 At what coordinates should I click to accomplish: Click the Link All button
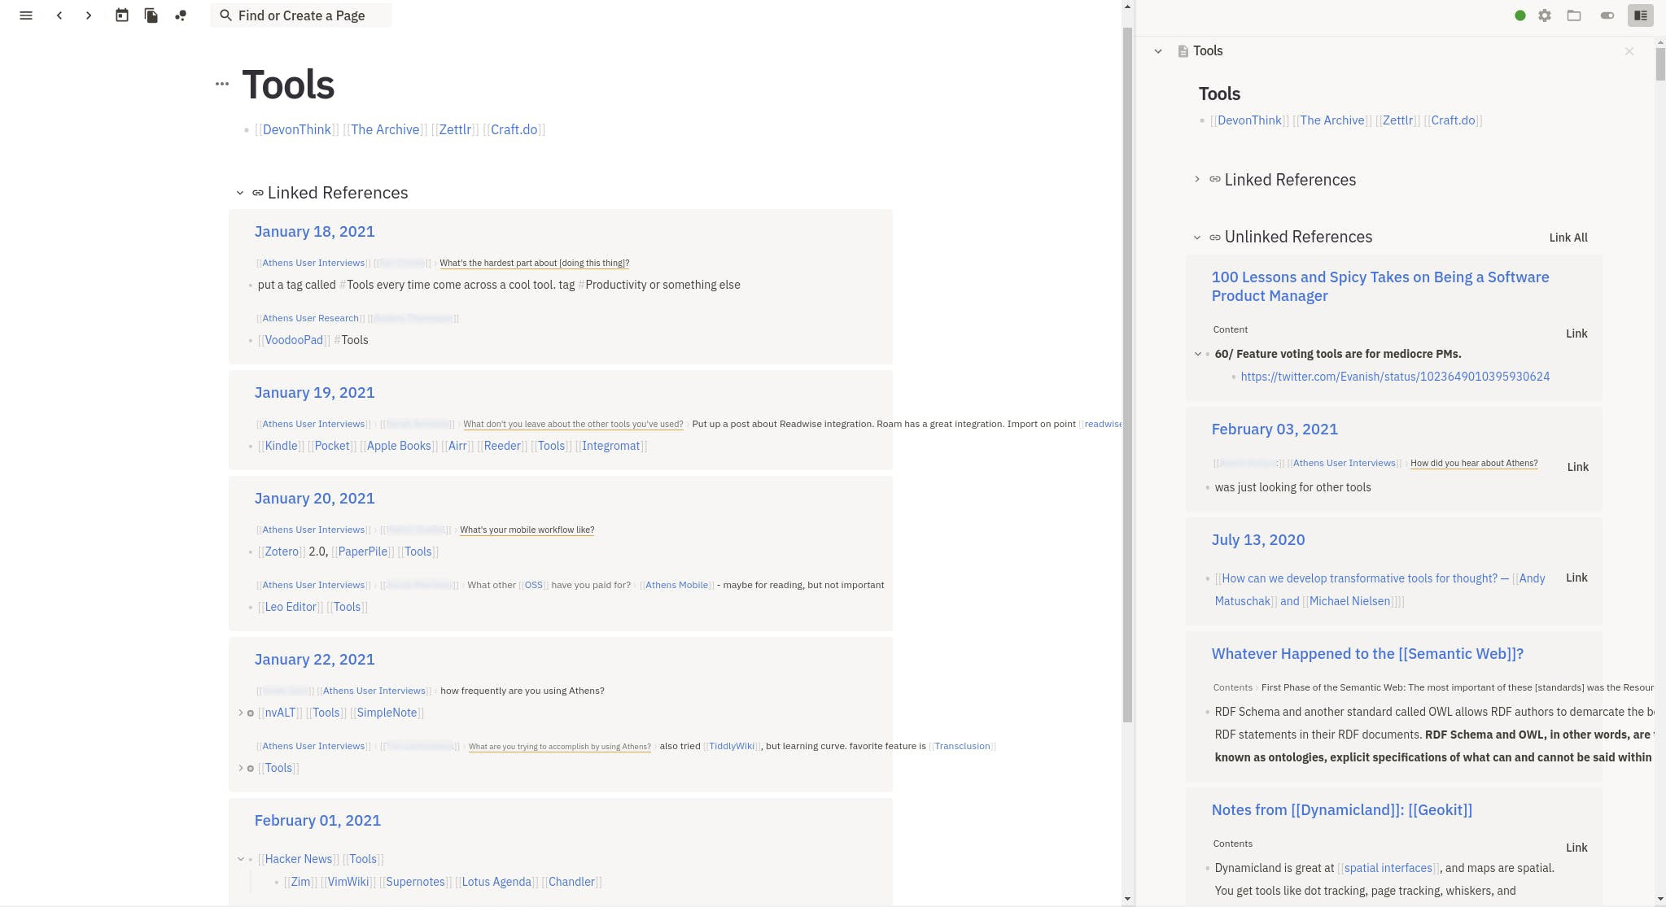point(1568,238)
